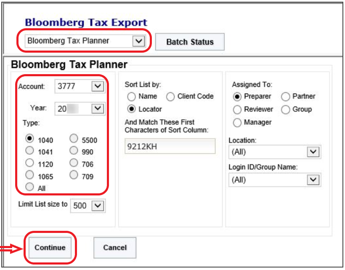This screenshot has height=270, width=345.
Task: Sort list by Client Code
Action: pos(170,96)
